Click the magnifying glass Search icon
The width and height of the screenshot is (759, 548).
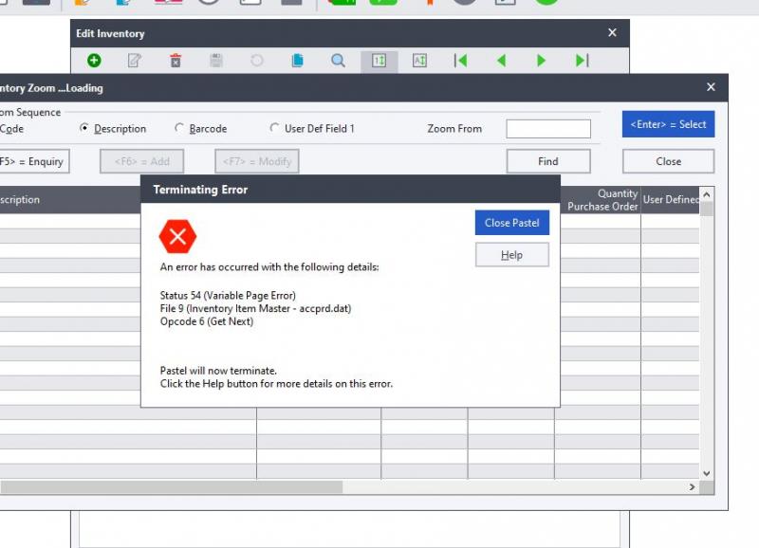(x=338, y=61)
